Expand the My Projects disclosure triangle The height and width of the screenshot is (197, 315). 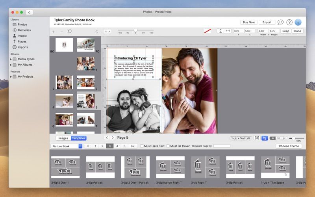[11, 76]
